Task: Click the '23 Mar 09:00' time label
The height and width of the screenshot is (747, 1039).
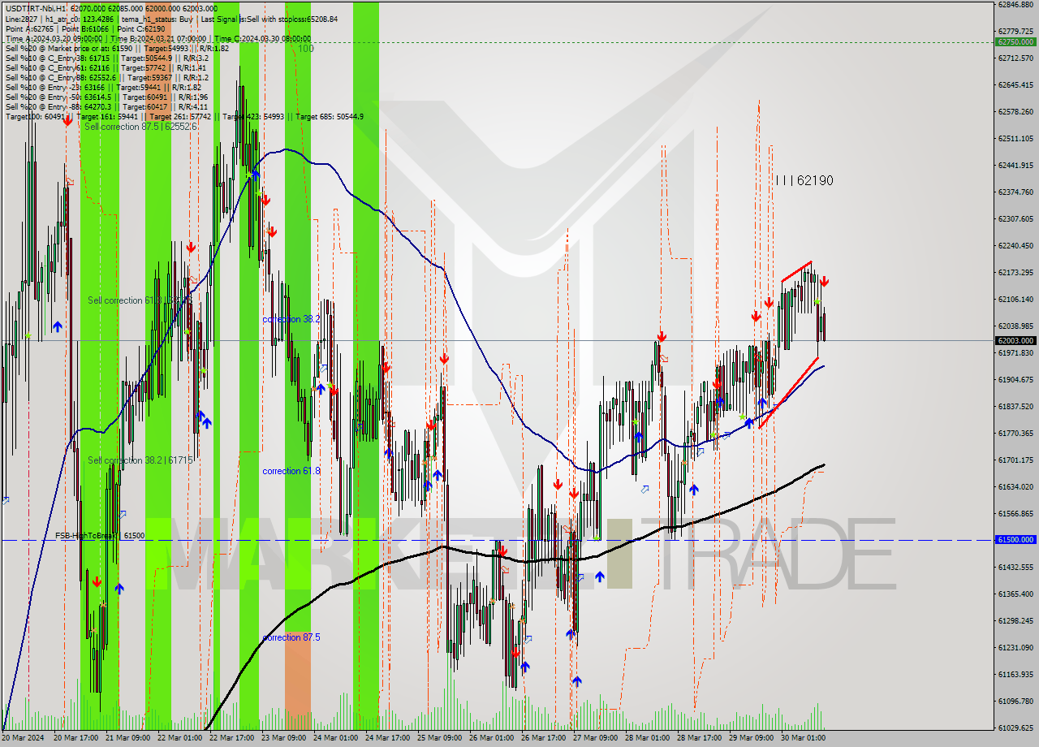Action: click(284, 738)
